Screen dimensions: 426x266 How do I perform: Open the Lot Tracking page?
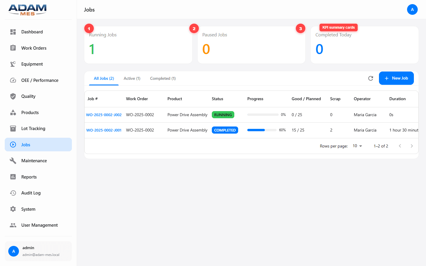pyautogui.click(x=13, y=128)
